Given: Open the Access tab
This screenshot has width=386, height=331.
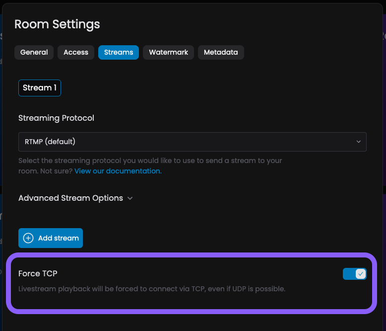Looking at the screenshot, I should tap(76, 52).
